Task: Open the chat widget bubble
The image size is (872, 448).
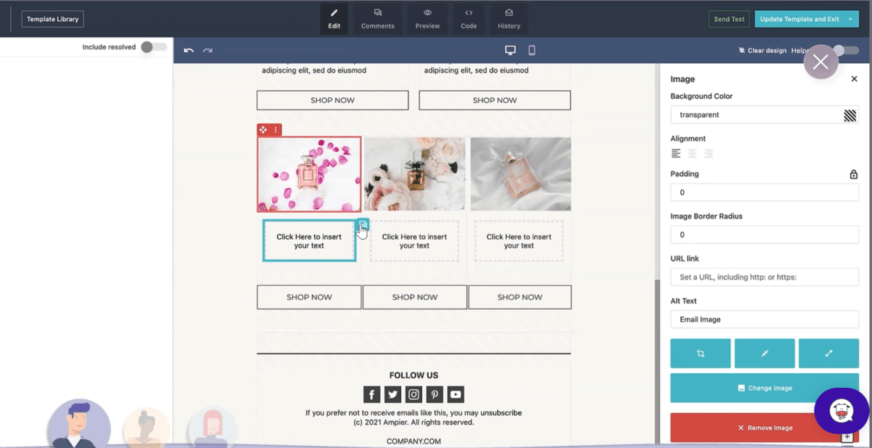Action: pos(841,411)
